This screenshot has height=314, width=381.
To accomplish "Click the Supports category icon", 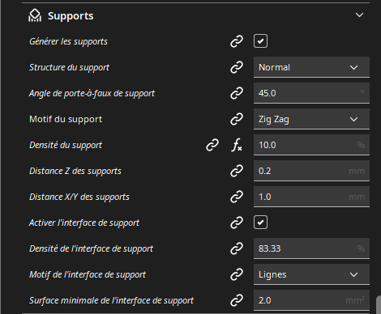I will click(35, 15).
